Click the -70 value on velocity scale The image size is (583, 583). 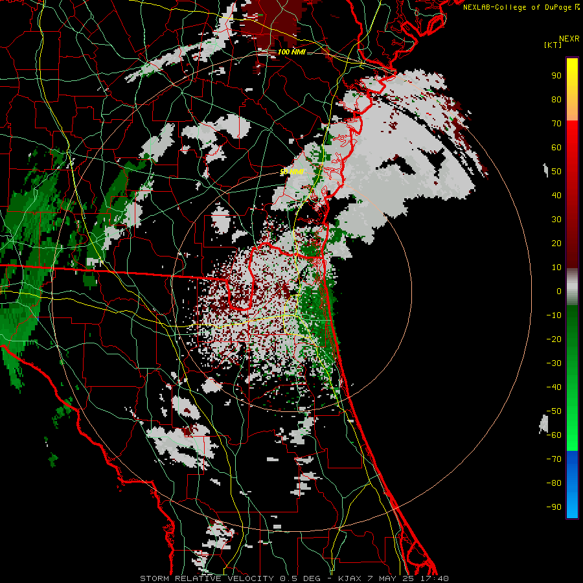click(554, 459)
